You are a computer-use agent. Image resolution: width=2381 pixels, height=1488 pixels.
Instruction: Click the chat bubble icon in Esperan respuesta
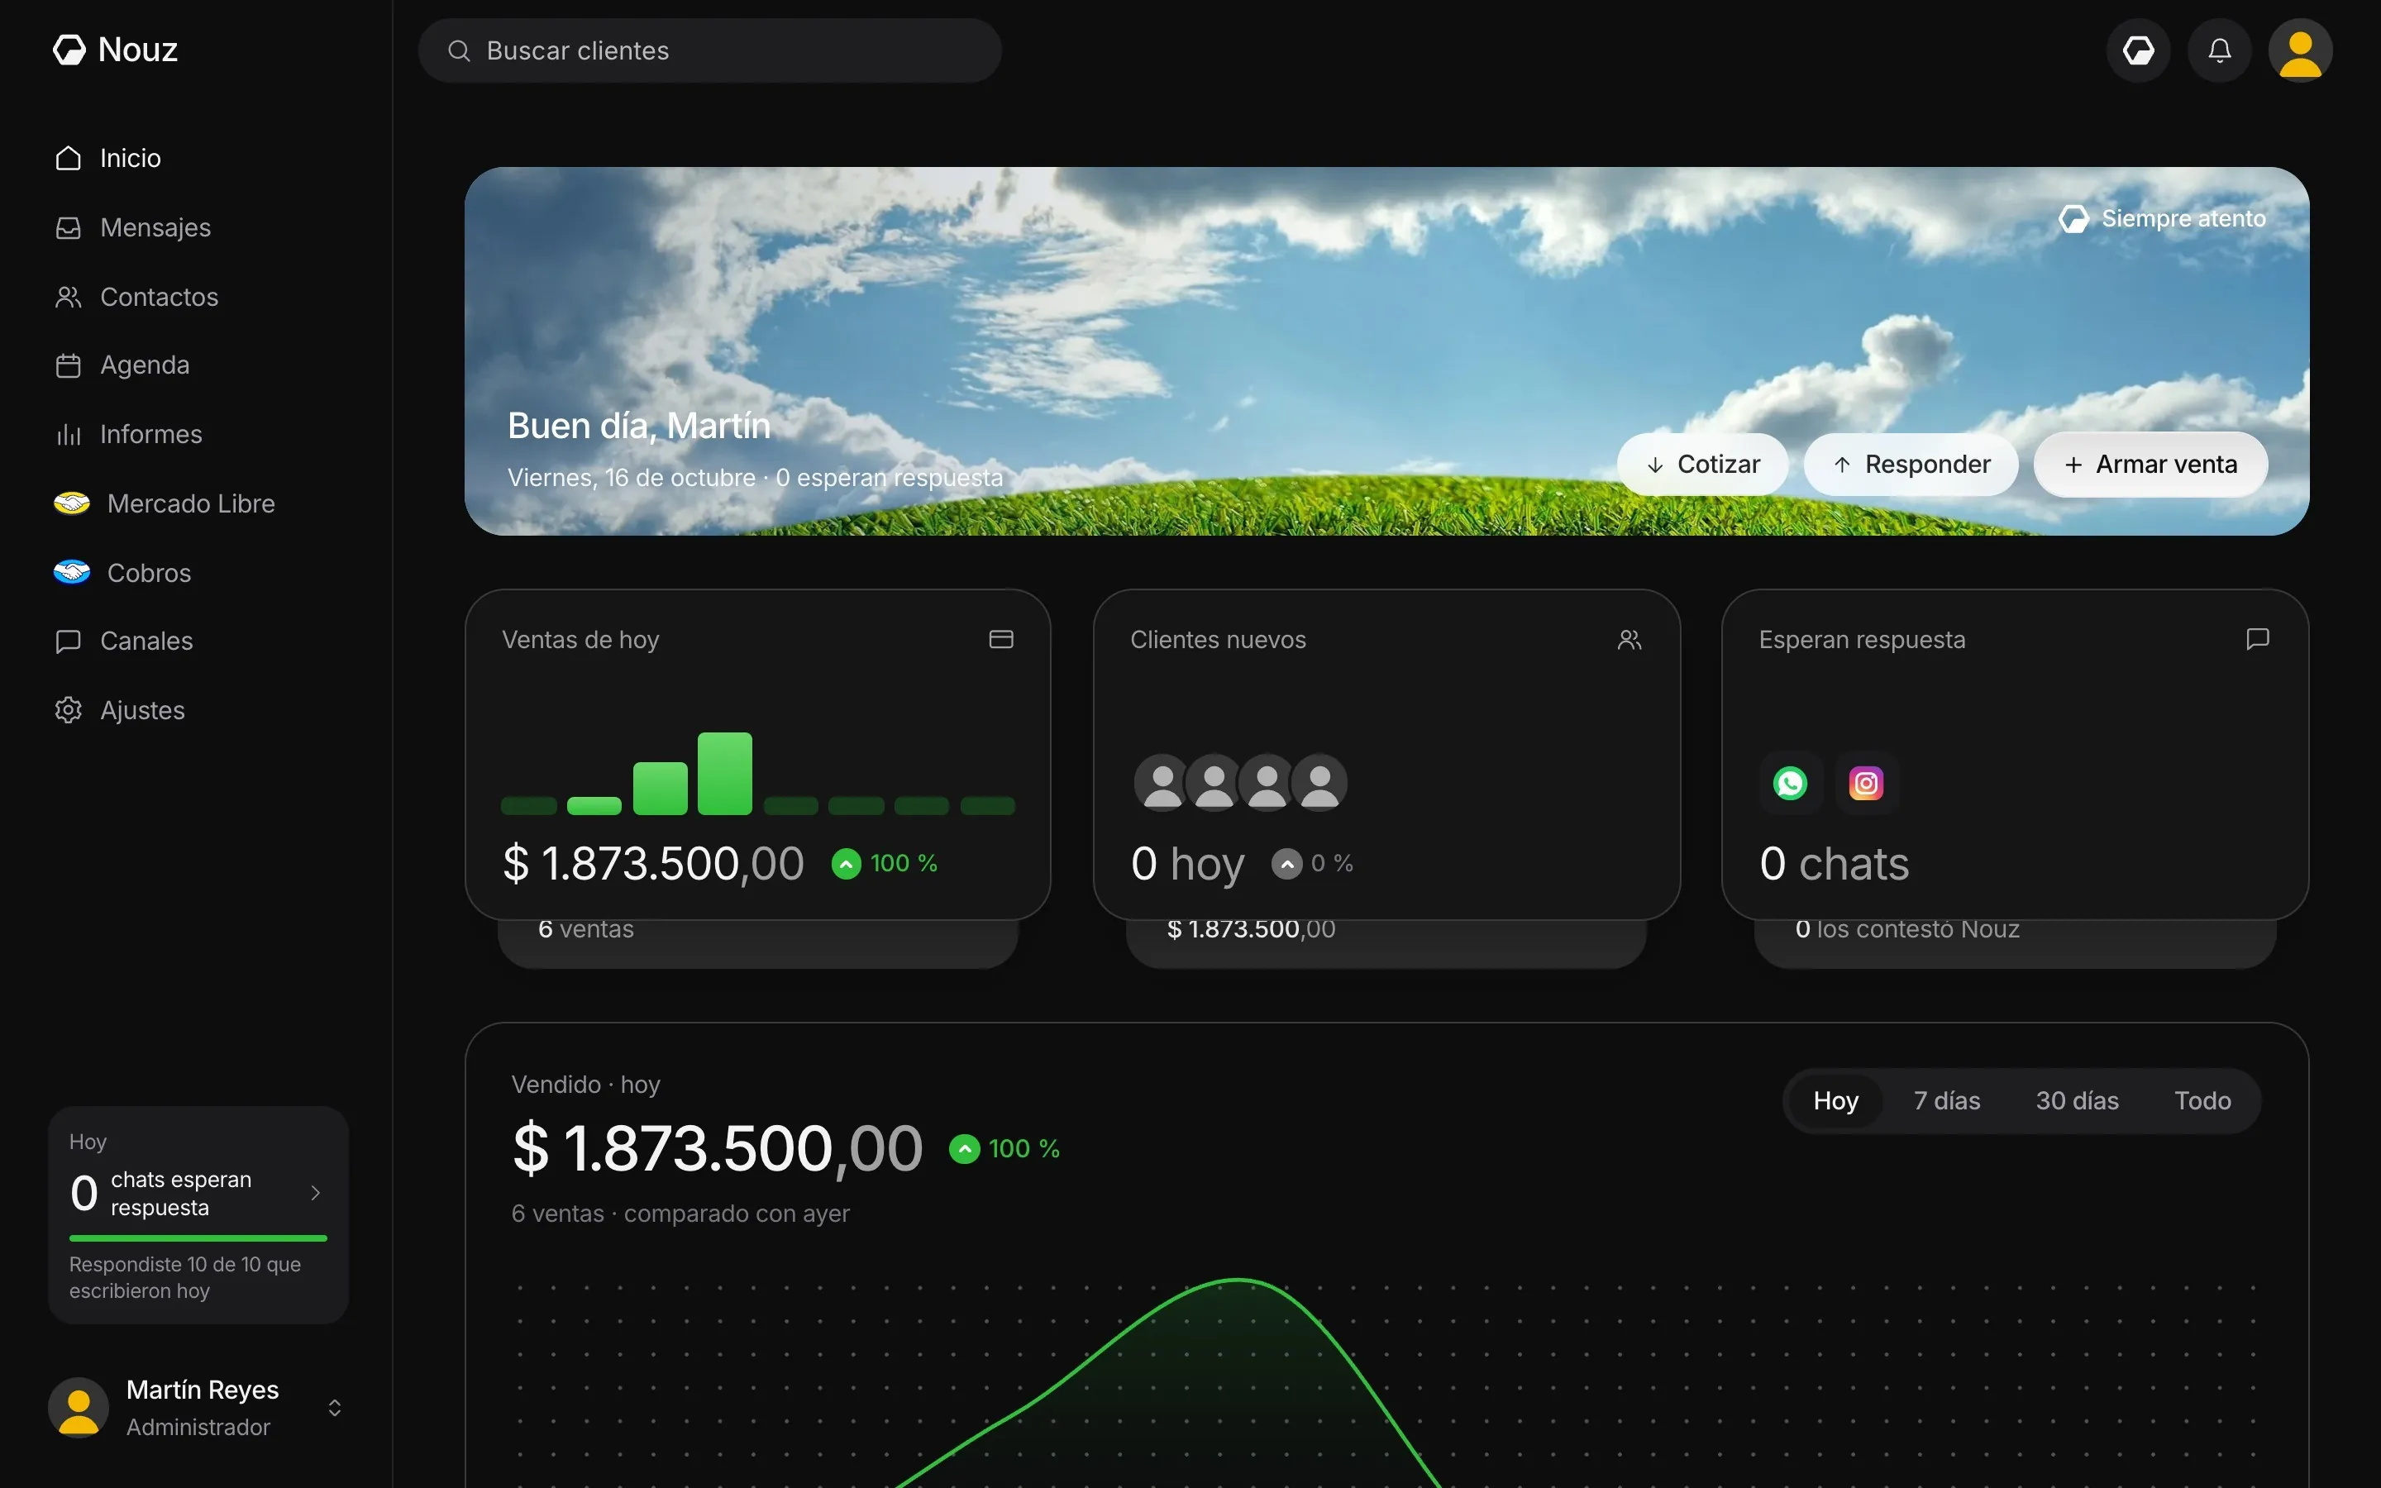point(2257,640)
